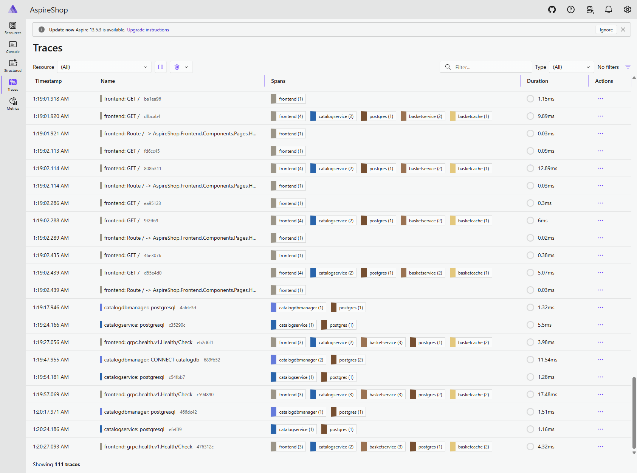Click the 17.48ms duration indicator circle
Image resolution: width=637 pixels, height=473 pixels.
pos(530,394)
